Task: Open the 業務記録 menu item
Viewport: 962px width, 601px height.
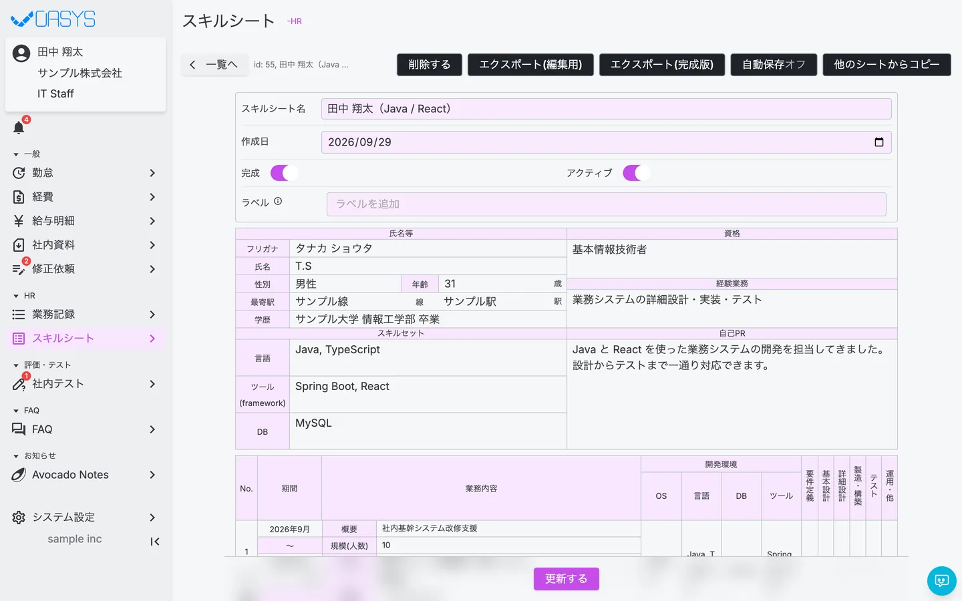Action: point(86,315)
